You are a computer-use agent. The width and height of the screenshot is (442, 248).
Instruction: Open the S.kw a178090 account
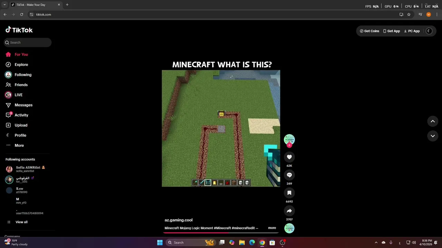[28, 190]
